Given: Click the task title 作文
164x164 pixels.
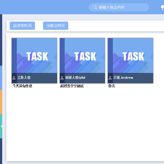Looking at the screenshot, I should point(112,86).
